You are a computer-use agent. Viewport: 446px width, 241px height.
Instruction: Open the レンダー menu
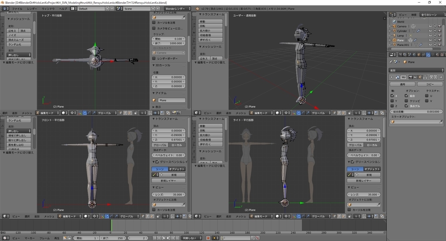pos(32,9)
